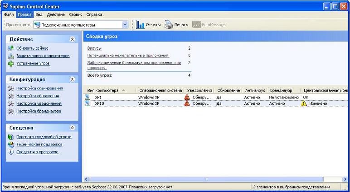Click the Вирусы threat link
350x192 pixels.
[x=94, y=48]
